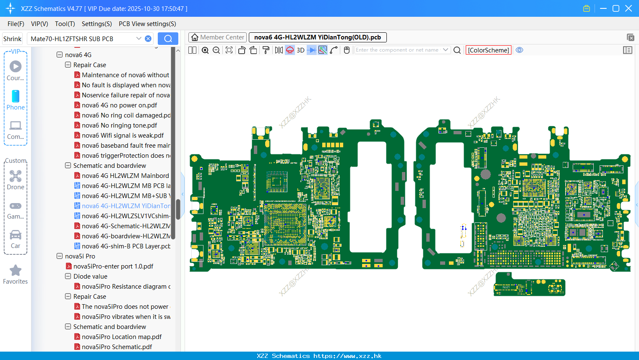The height and width of the screenshot is (360, 639).
Task: Click the XZZ Schematics logo icon
Action: click(10, 8)
